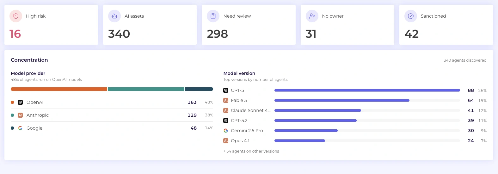Click the GPT-5 26% percentage

click(483, 91)
